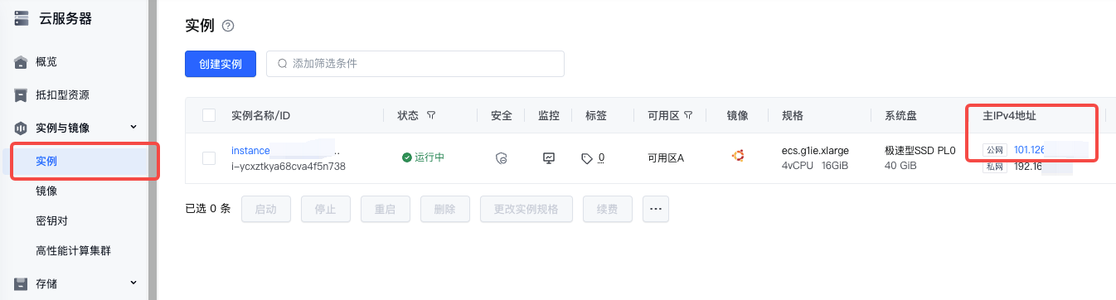Open the 可用区 column filter
1116x300 pixels.
point(688,115)
